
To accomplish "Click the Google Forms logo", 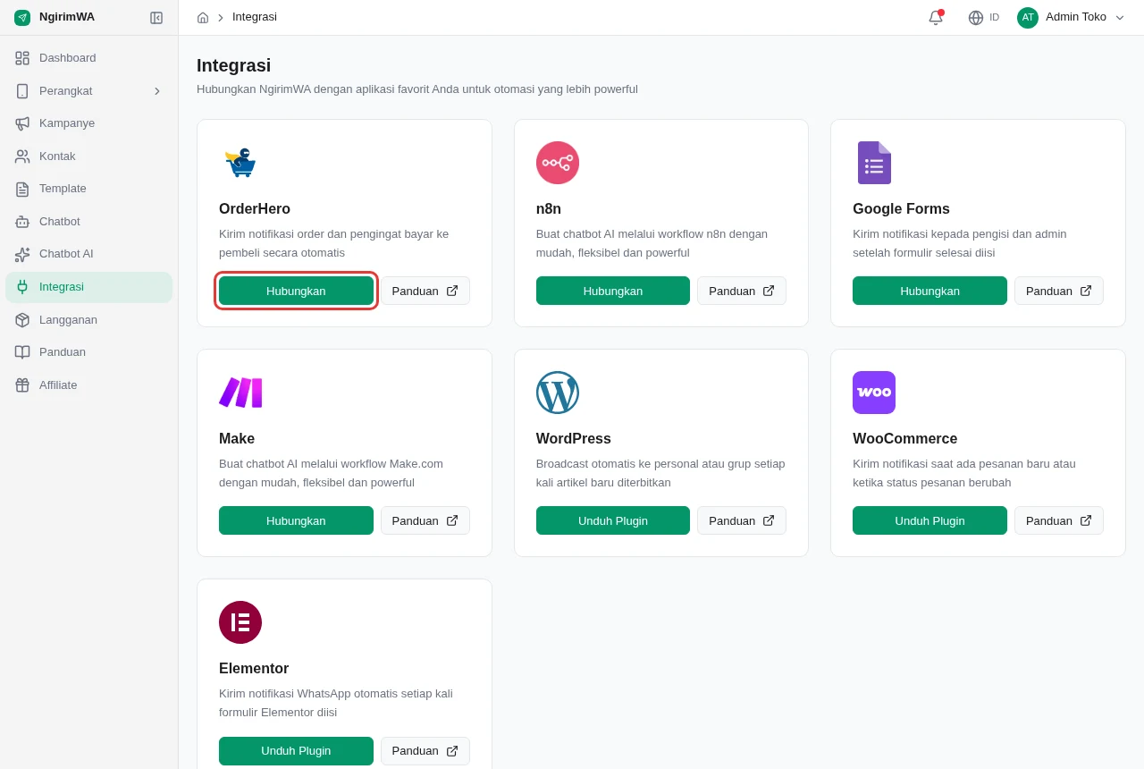I will tap(874, 163).
